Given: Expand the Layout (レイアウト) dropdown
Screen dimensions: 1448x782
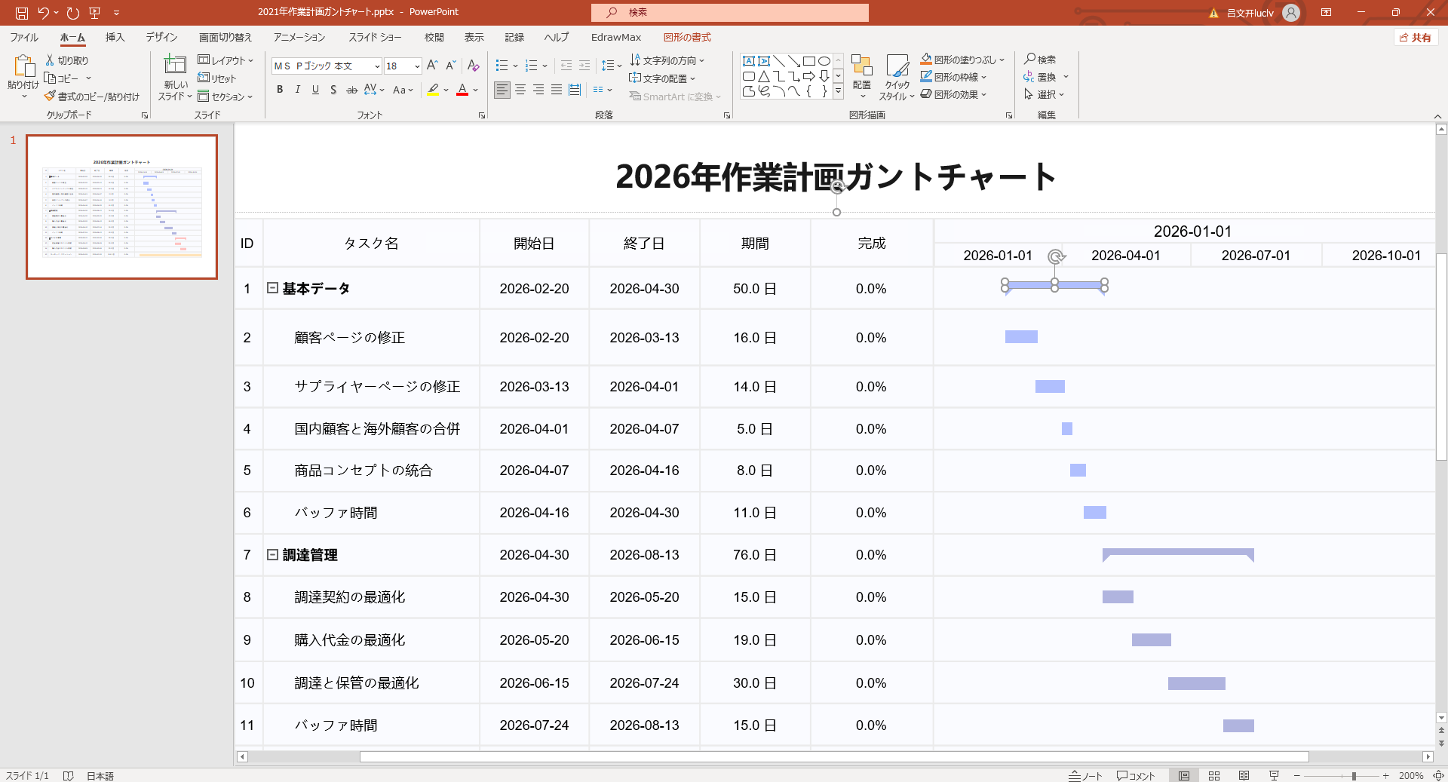Looking at the screenshot, I should click(x=225, y=60).
